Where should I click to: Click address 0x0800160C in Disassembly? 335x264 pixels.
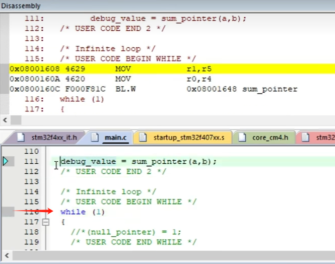click(x=35, y=89)
